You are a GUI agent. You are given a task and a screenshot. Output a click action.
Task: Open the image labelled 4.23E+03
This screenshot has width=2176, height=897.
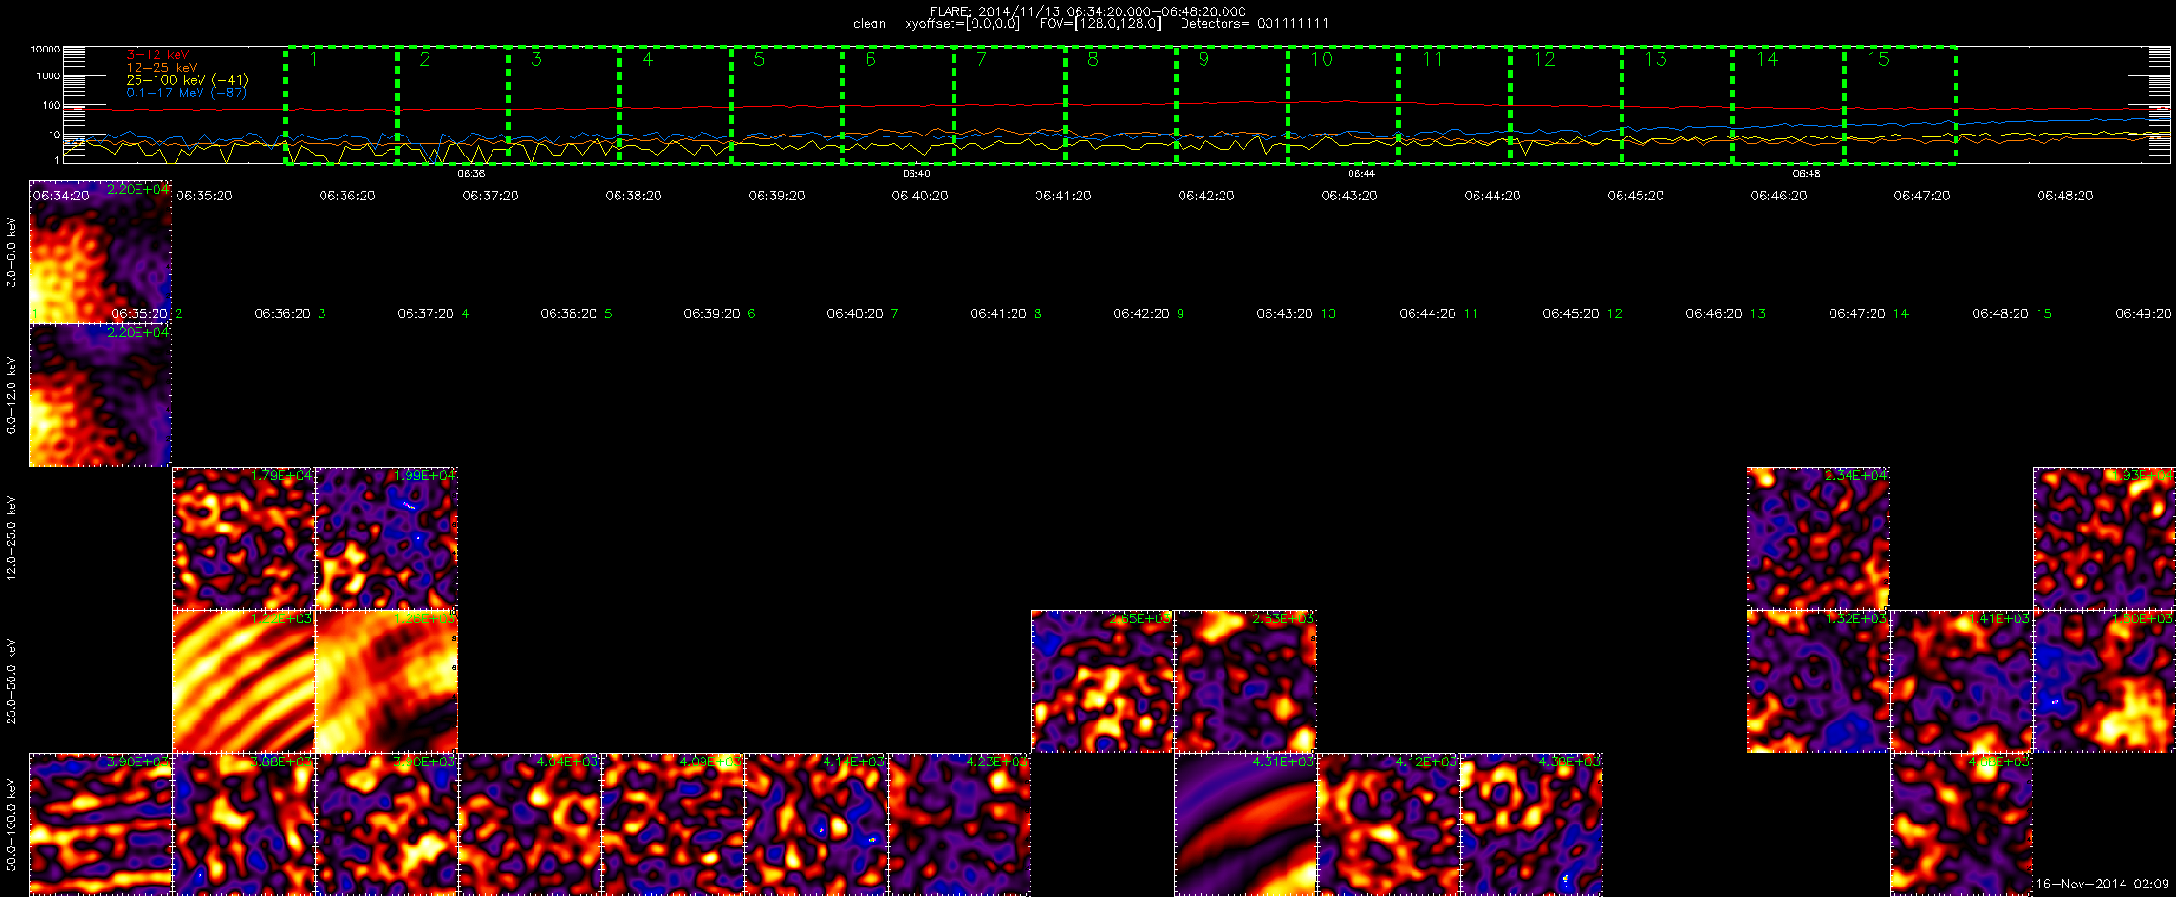coord(959,824)
